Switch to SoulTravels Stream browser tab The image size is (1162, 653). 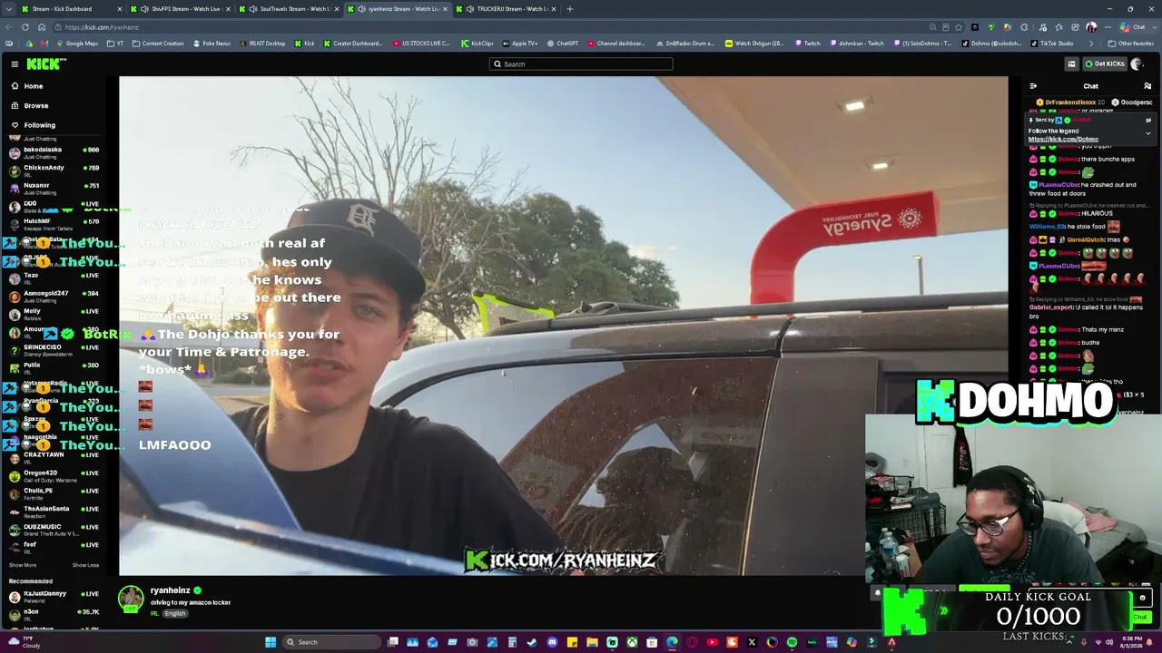(290, 9)
